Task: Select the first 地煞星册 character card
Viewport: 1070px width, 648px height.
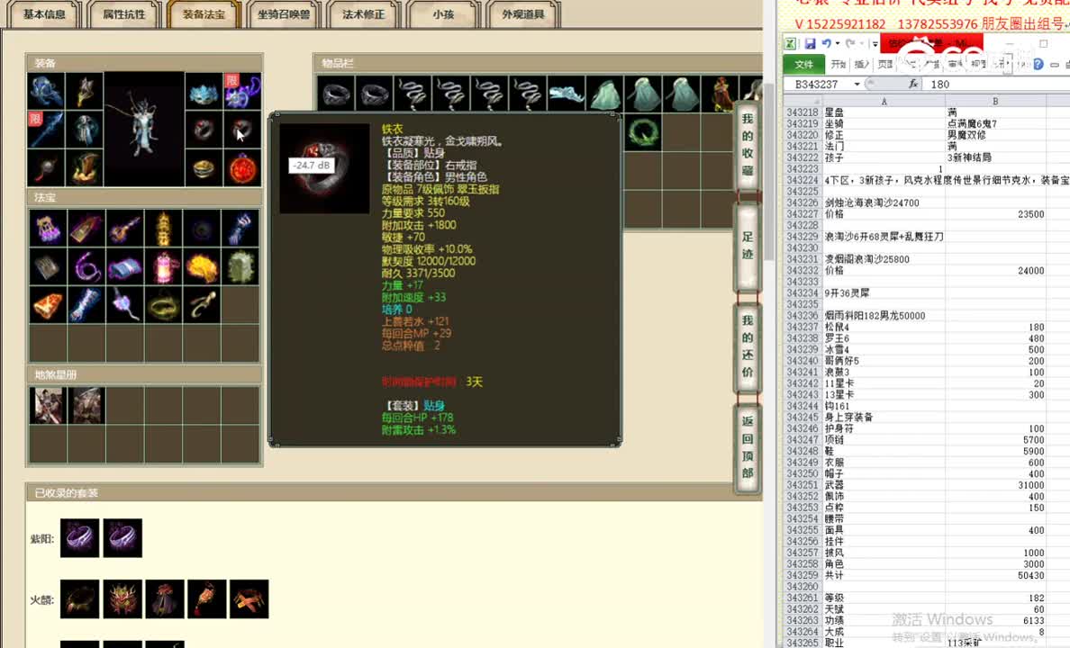Action: [x=48, y=405]
